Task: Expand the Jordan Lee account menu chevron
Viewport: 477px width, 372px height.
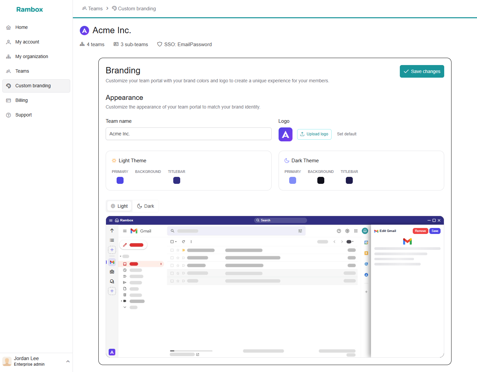Action: 68,361
